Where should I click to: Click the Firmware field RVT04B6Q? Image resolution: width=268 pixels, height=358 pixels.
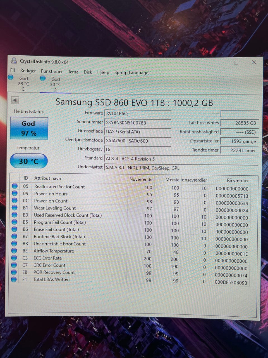[x=138, y=113]
